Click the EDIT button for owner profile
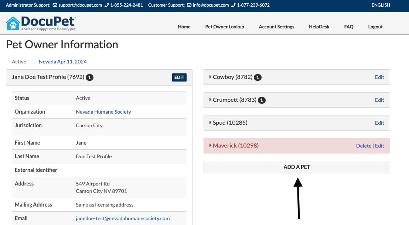The width and height of the screenshot is (409, 225). tap(179, 77)
